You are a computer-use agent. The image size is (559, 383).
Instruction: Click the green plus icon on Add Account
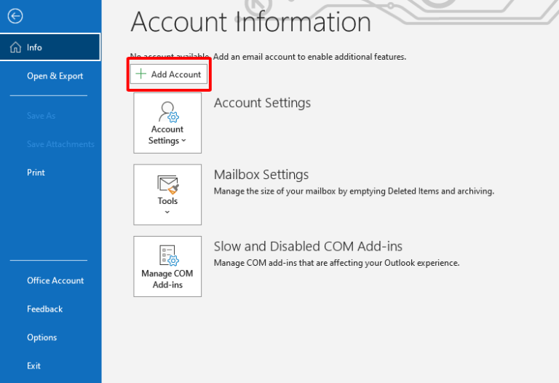point(141,74)
